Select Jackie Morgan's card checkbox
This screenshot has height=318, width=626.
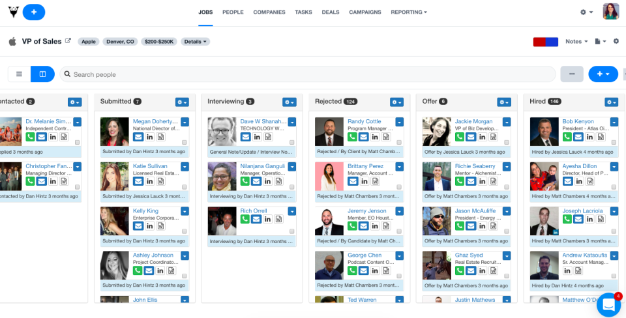tap(507, 143)
